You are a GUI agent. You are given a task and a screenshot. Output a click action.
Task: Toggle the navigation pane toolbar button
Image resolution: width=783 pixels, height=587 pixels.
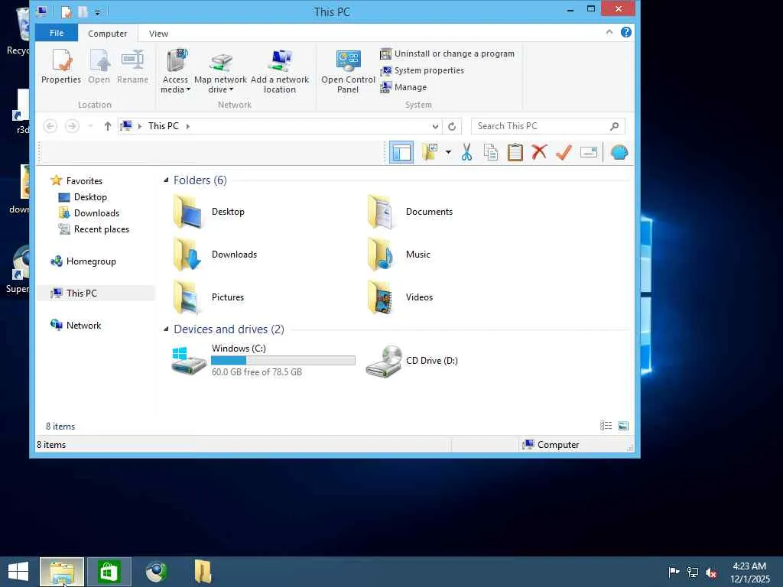[x=401, y=152]
